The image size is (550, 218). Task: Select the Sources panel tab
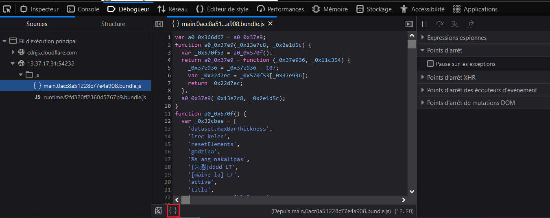pyautogui.click(x=37, y=24)
